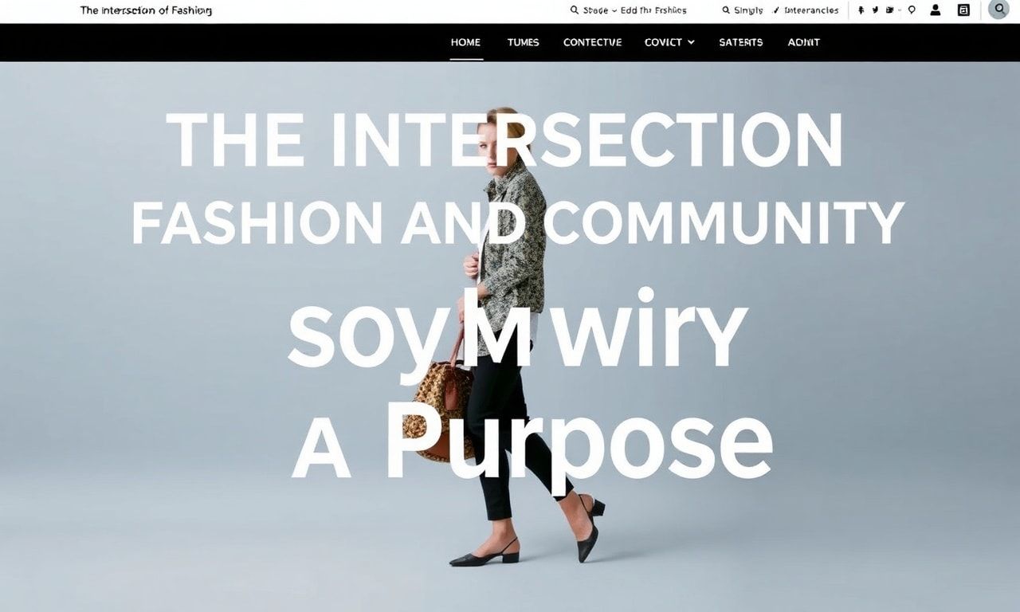Click the camera-style social icon
Viewport: 1020px width, 612px height.
(x=889, y=10)
